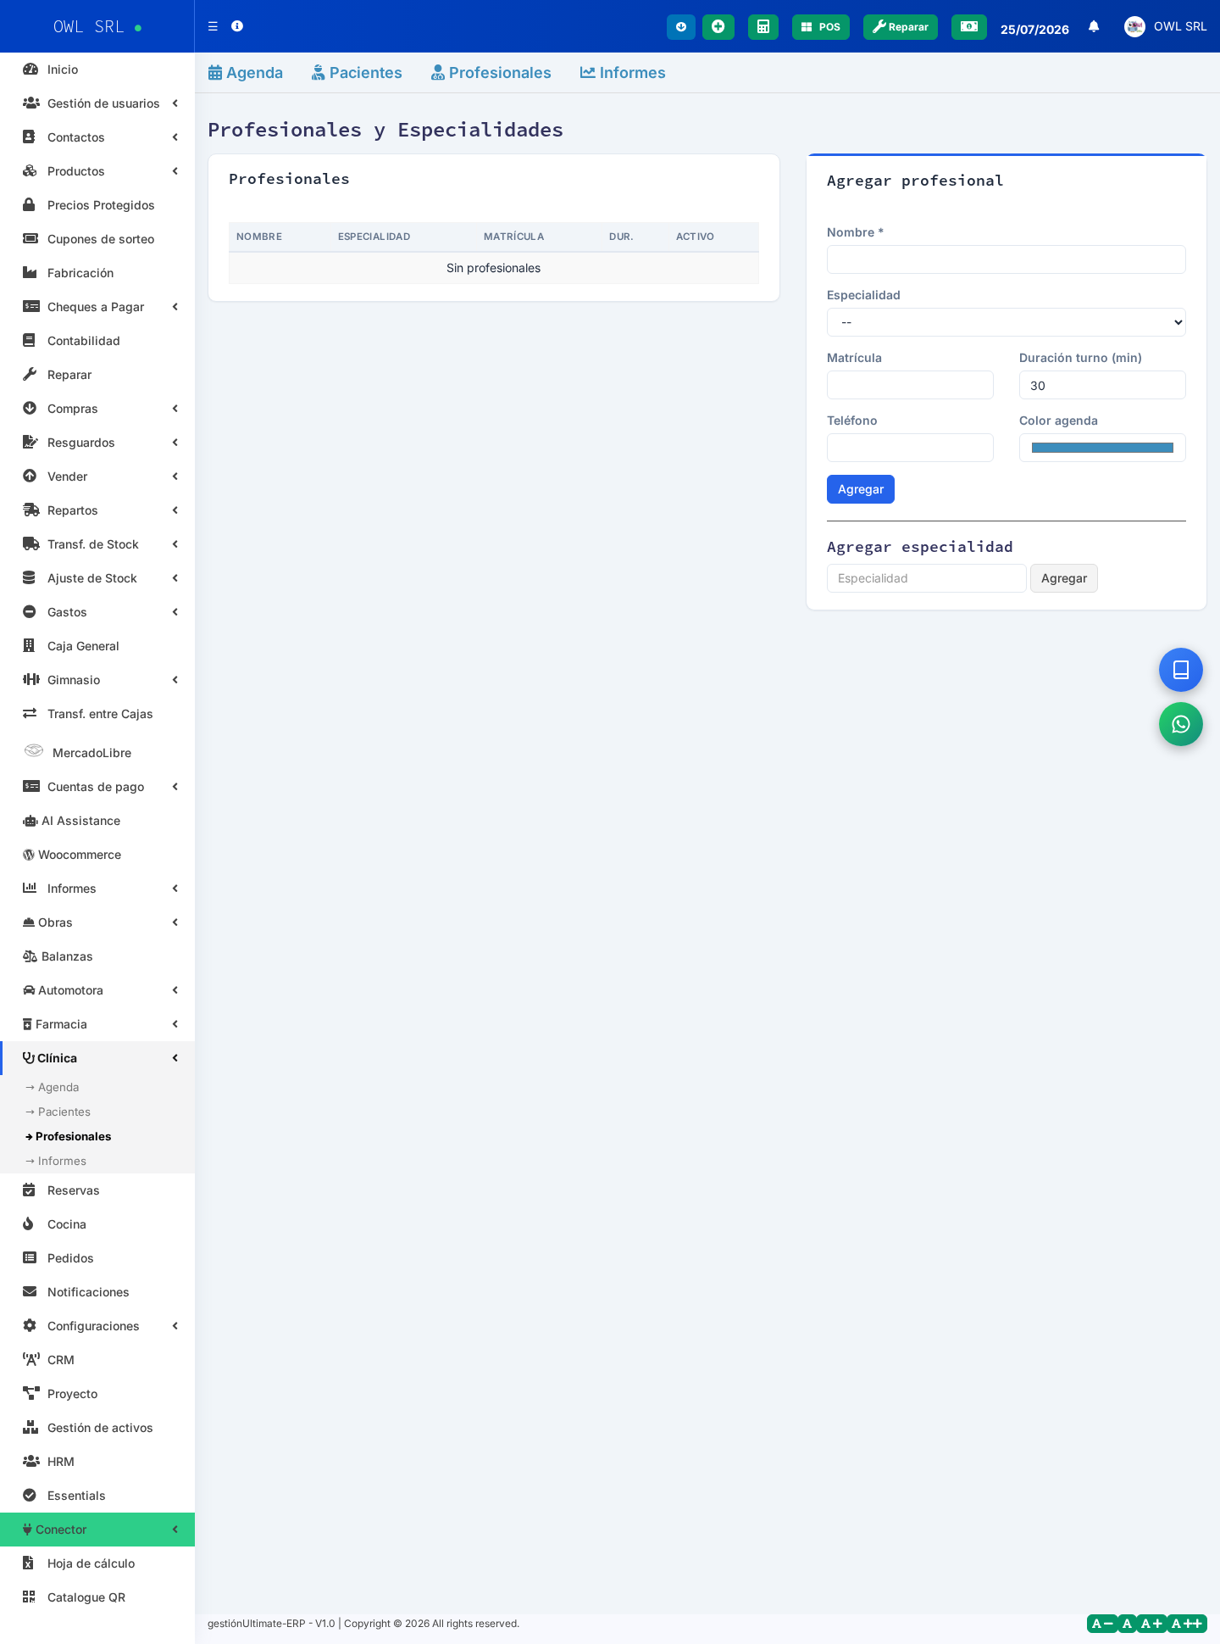Click the blue download arrow button

click(x=680, y=27)
